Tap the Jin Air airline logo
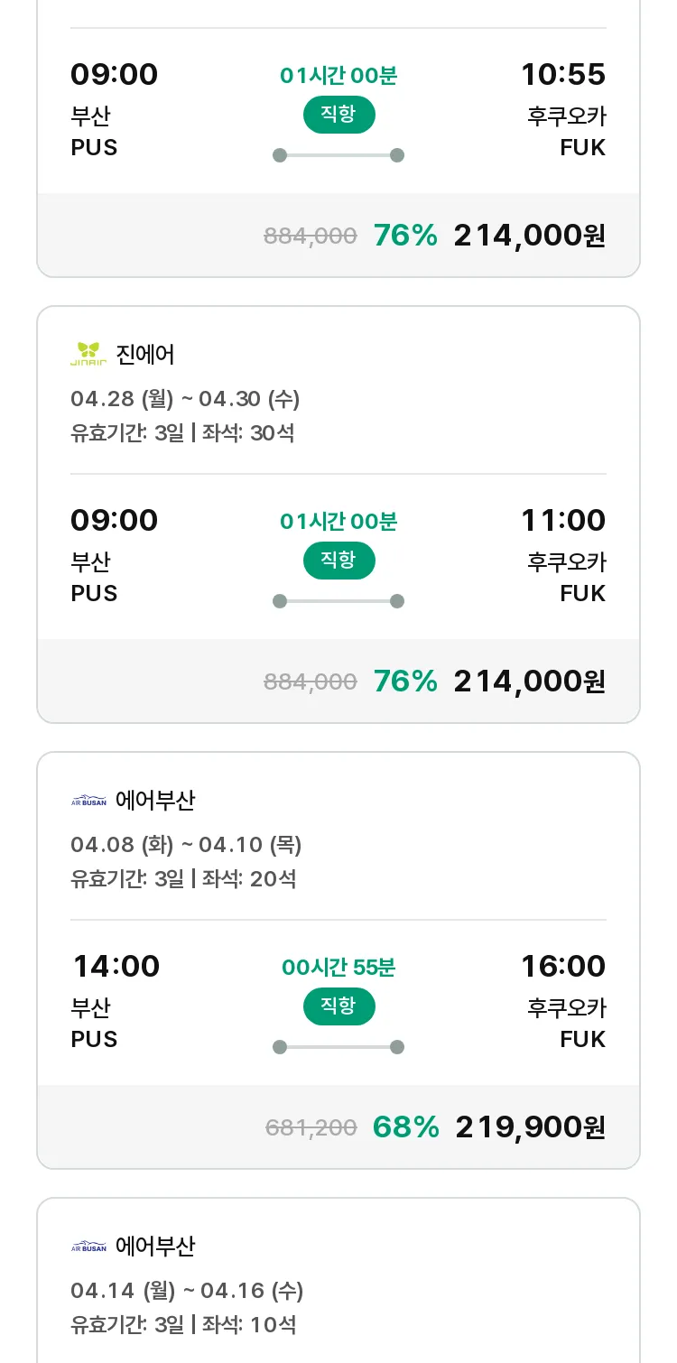 (88, 354)
